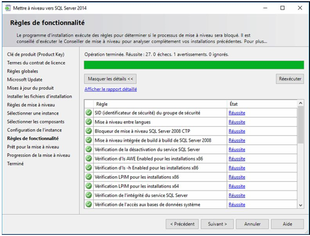Open Afficher le rapport détaillé link
Screen dimensions: 310x236
click(x=111, y=89)
